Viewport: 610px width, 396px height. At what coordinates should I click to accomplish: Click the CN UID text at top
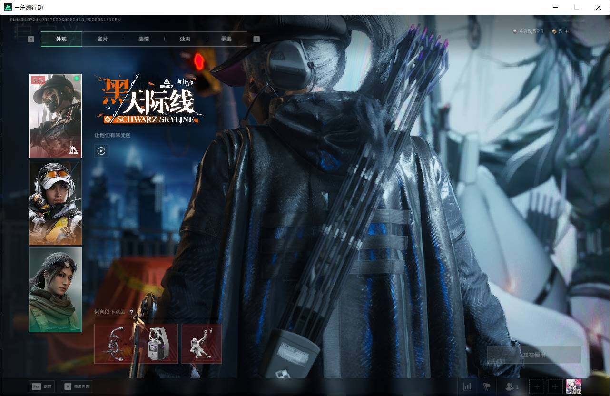click(65, 20)
